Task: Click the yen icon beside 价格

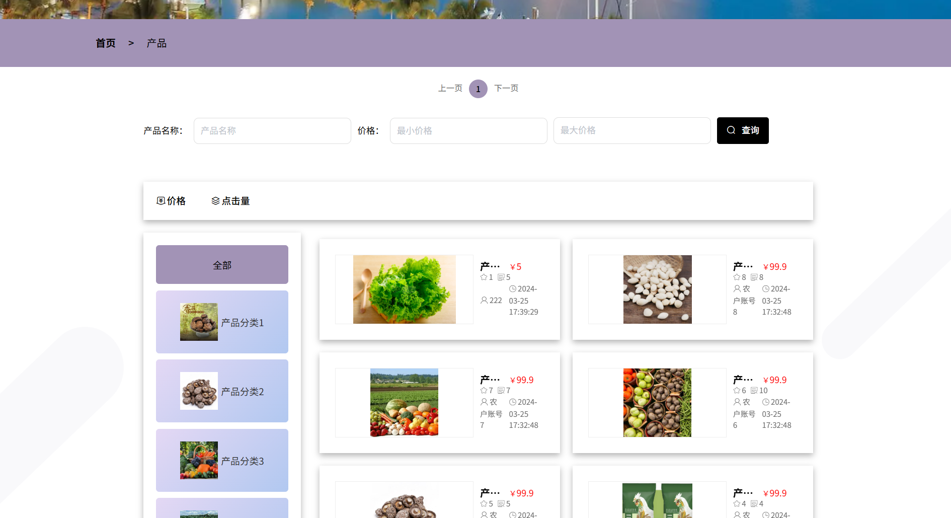Action: pyautogui.click(x=161, y=201)
